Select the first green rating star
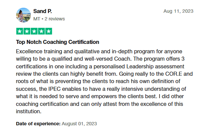The height and width of the screenshot is (133, 208). (x=20, y=31)
